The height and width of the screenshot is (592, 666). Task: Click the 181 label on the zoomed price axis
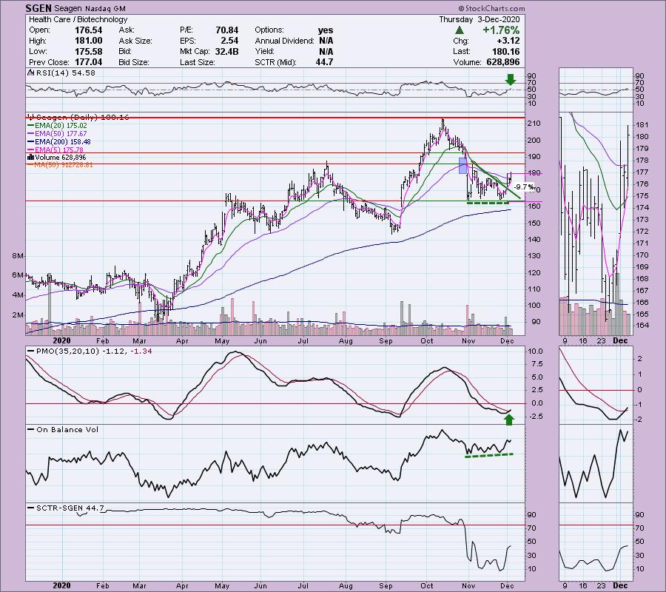pos(642,125)
